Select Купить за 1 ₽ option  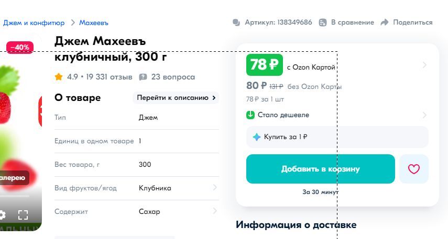pyautogui.click(x=337, y=137)
